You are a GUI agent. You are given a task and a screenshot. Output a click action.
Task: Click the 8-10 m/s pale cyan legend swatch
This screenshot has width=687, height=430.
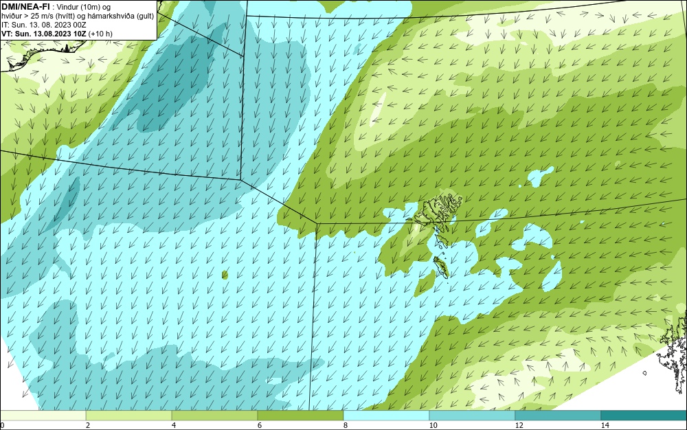point(386,416)
